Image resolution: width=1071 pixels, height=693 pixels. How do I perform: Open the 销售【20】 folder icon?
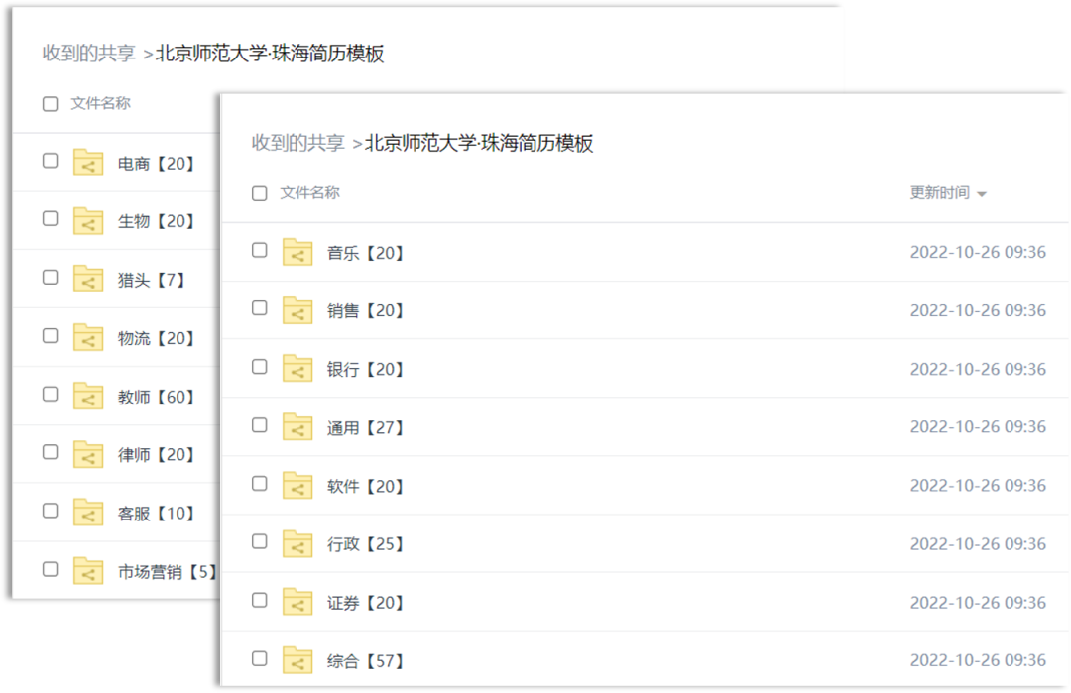297,311
